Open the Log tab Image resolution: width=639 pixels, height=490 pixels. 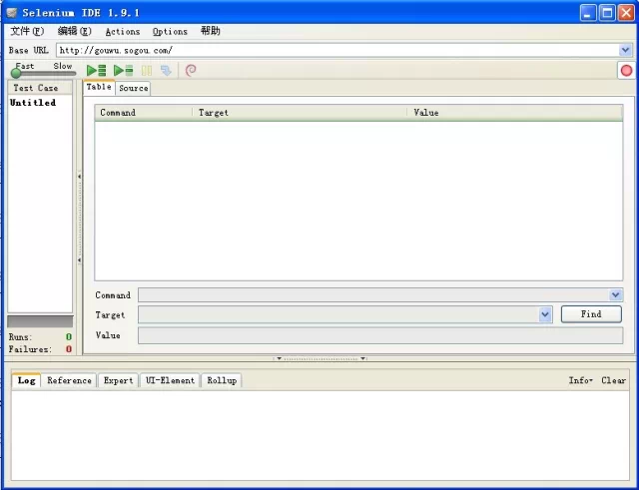[x=26, y=380]
